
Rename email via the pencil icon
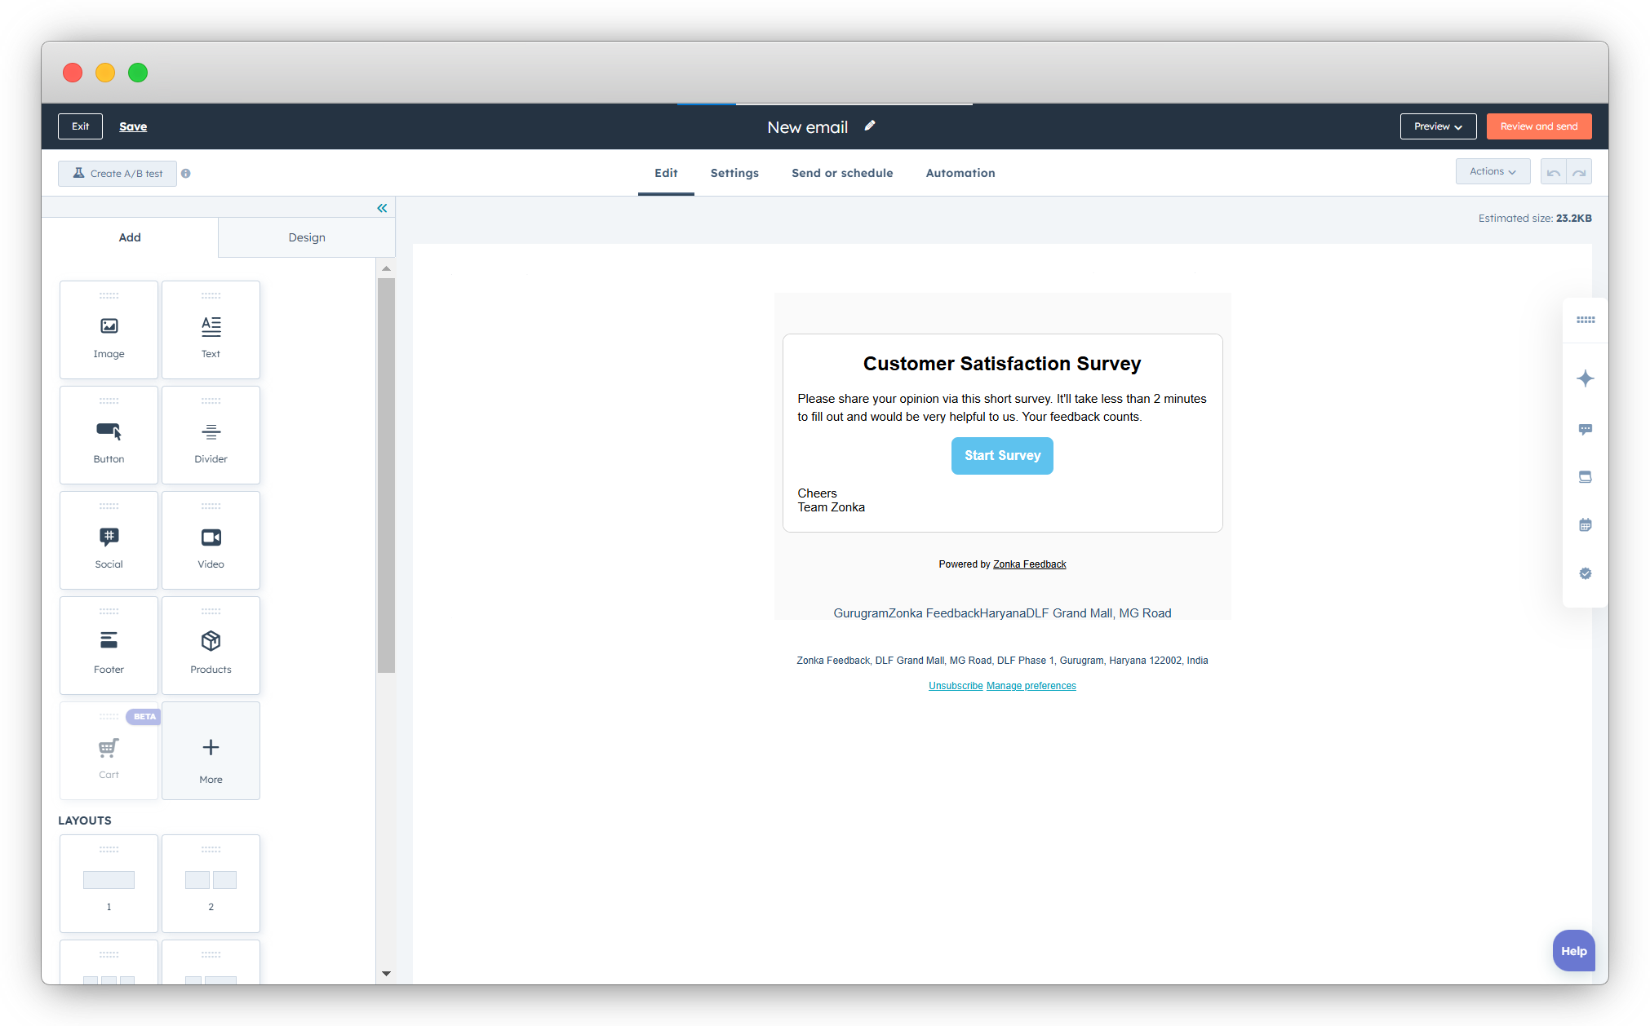click(x=870, y=126)
